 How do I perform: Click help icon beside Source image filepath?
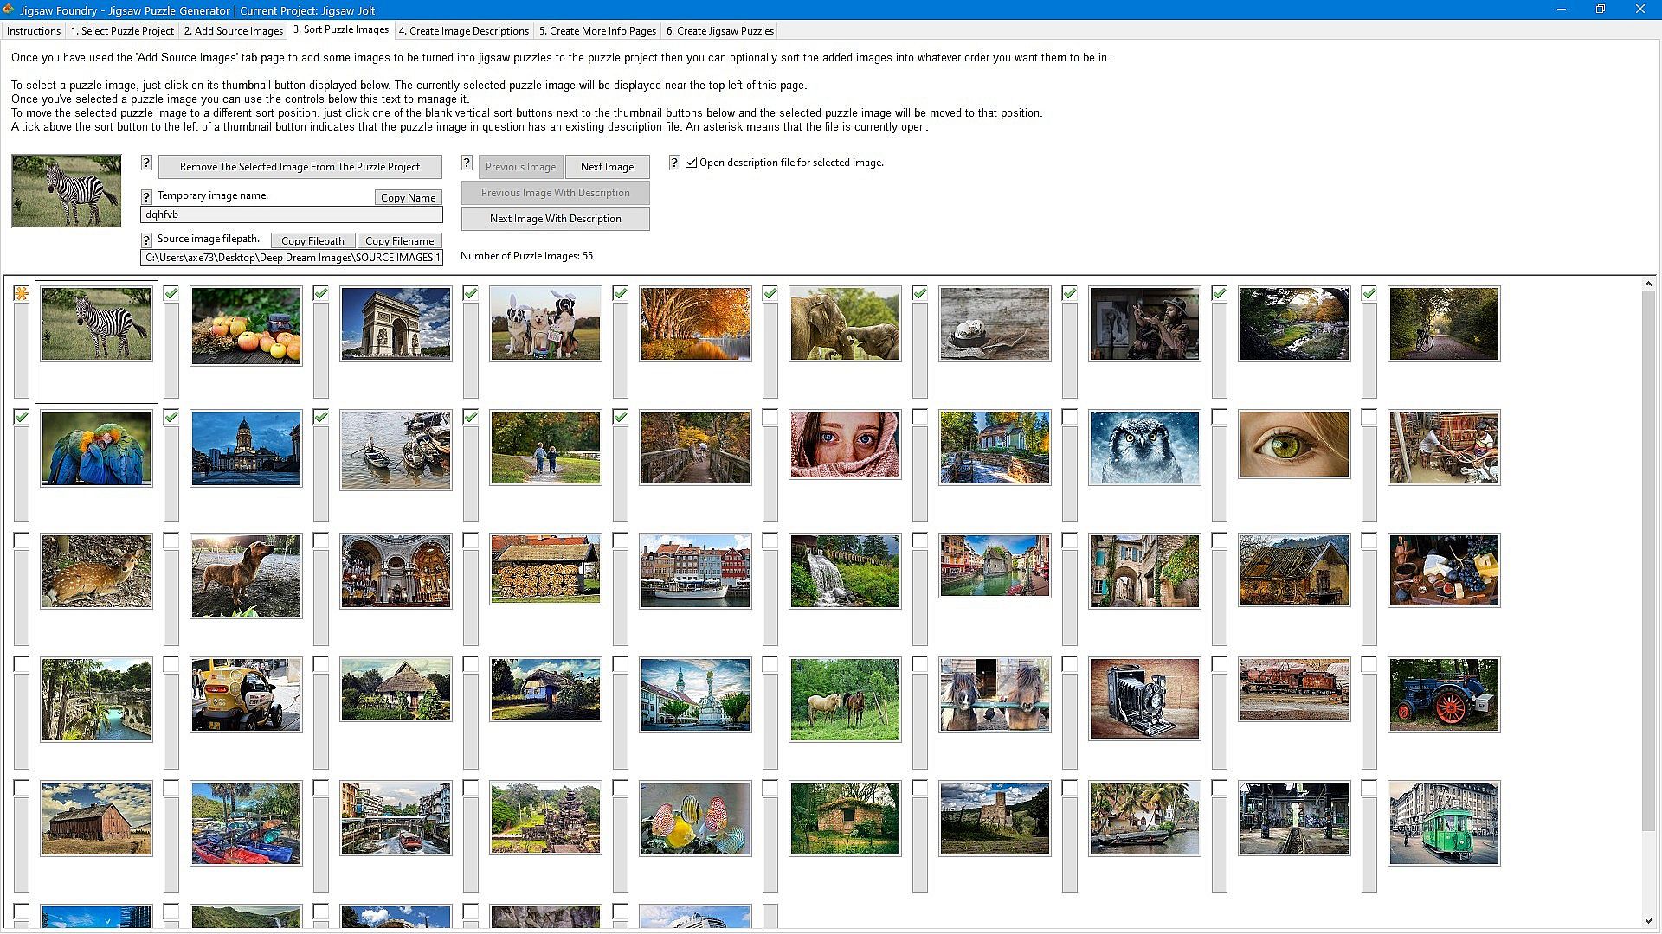click(146, 240)
